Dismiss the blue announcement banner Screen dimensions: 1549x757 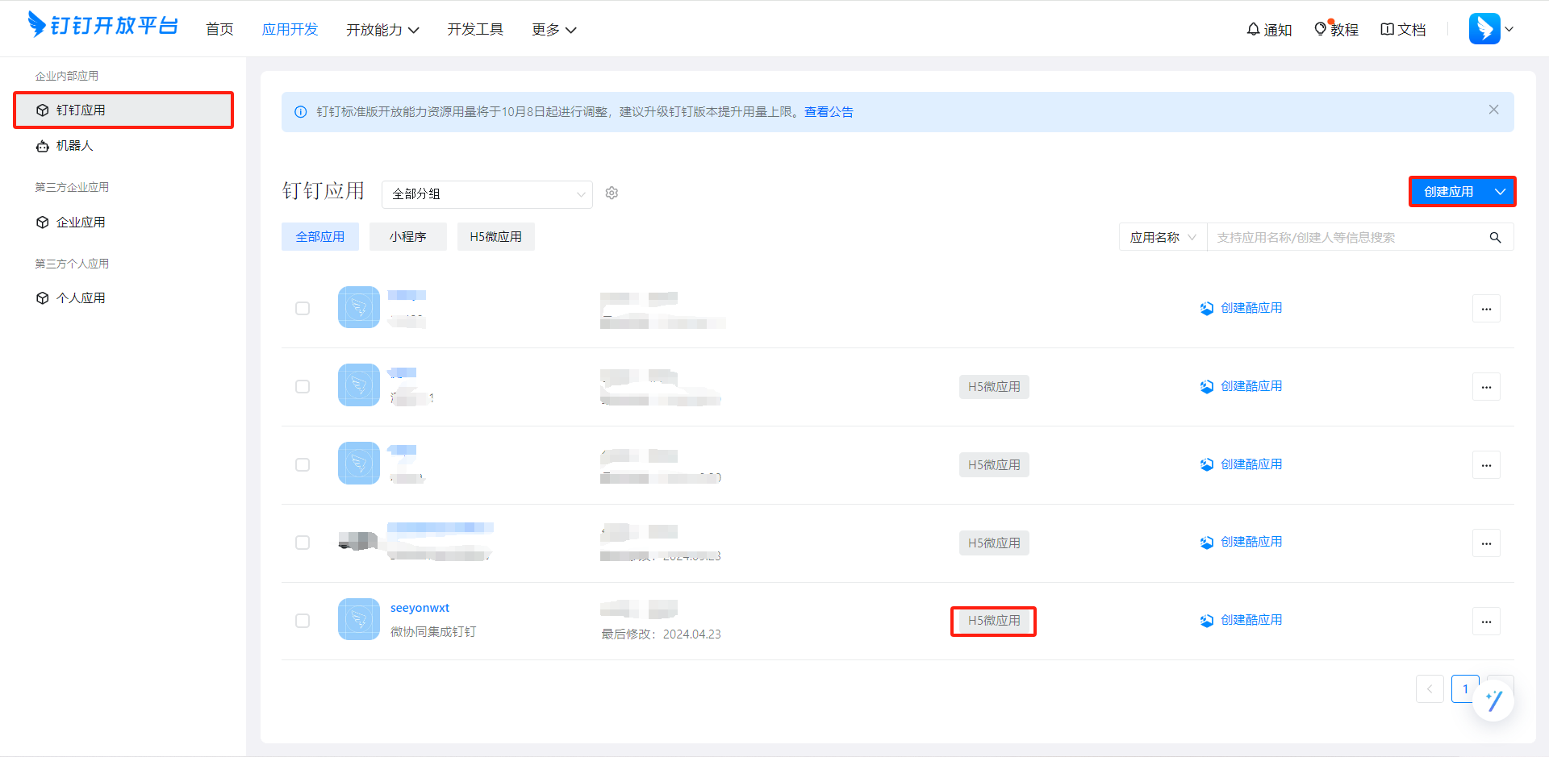pos(1493,110)
